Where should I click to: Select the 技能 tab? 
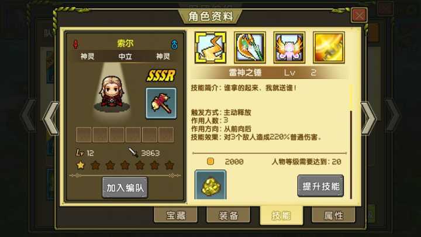tap(281, 215)
